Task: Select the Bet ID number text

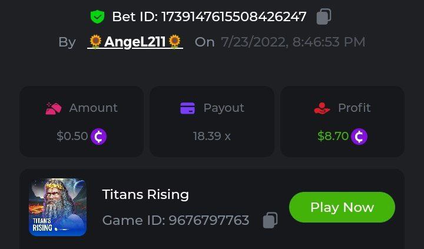Action: [x=234, y=16]
